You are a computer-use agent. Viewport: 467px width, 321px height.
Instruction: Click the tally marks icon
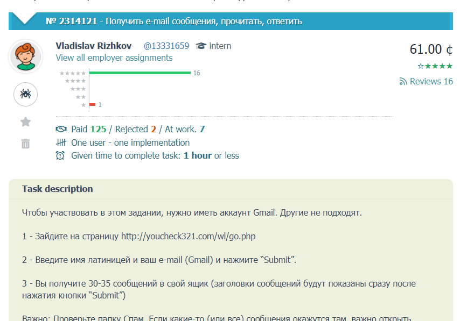pos(61,143)
